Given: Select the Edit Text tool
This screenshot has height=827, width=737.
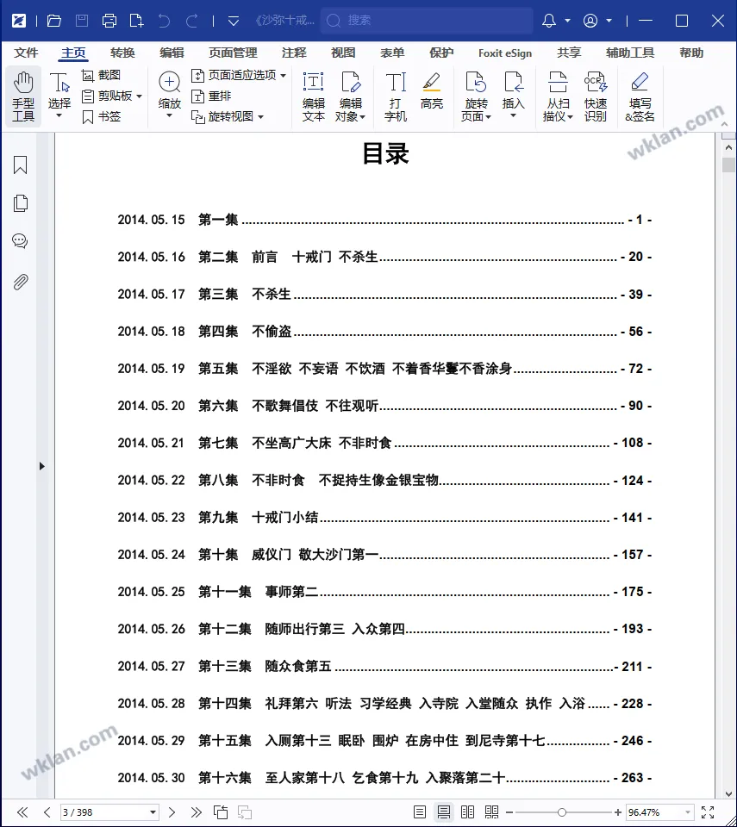Looking at the screenshot, I should [x=313, y=96].
